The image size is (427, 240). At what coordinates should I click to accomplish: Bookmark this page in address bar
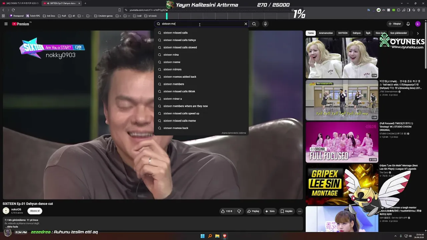119,10
